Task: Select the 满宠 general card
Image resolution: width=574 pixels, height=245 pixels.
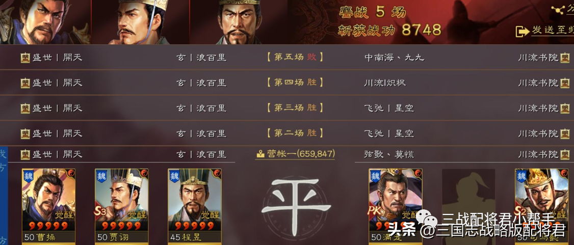Action: 396,206
